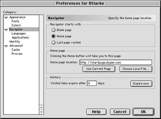This screenshot has width=161, height=119.
Task: Open the Advanced category
Action: point(16,46)
